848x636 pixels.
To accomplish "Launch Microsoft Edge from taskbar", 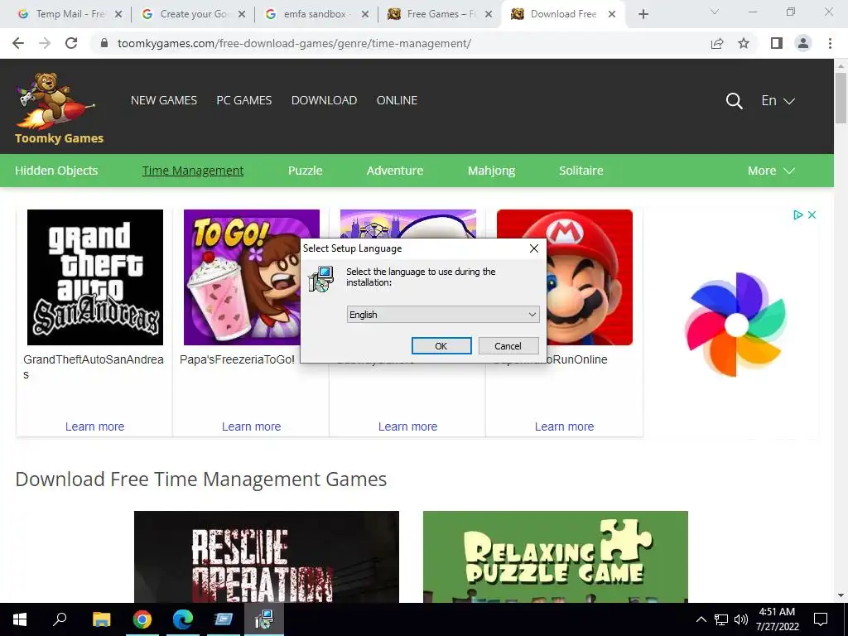I will [x=183, y=619].
